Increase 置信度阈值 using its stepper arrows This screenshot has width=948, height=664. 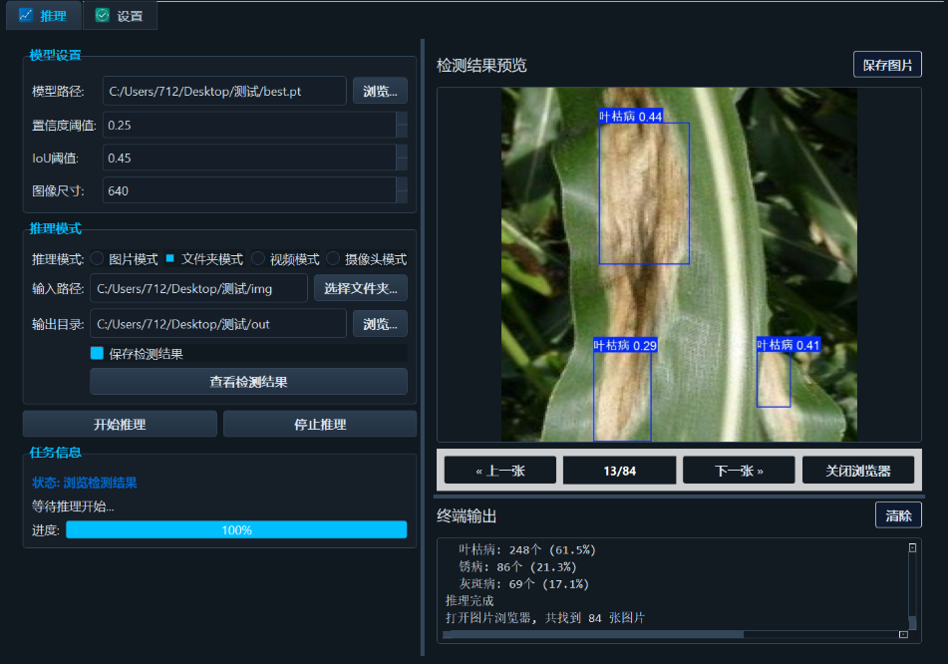click(x=402, y=119)
